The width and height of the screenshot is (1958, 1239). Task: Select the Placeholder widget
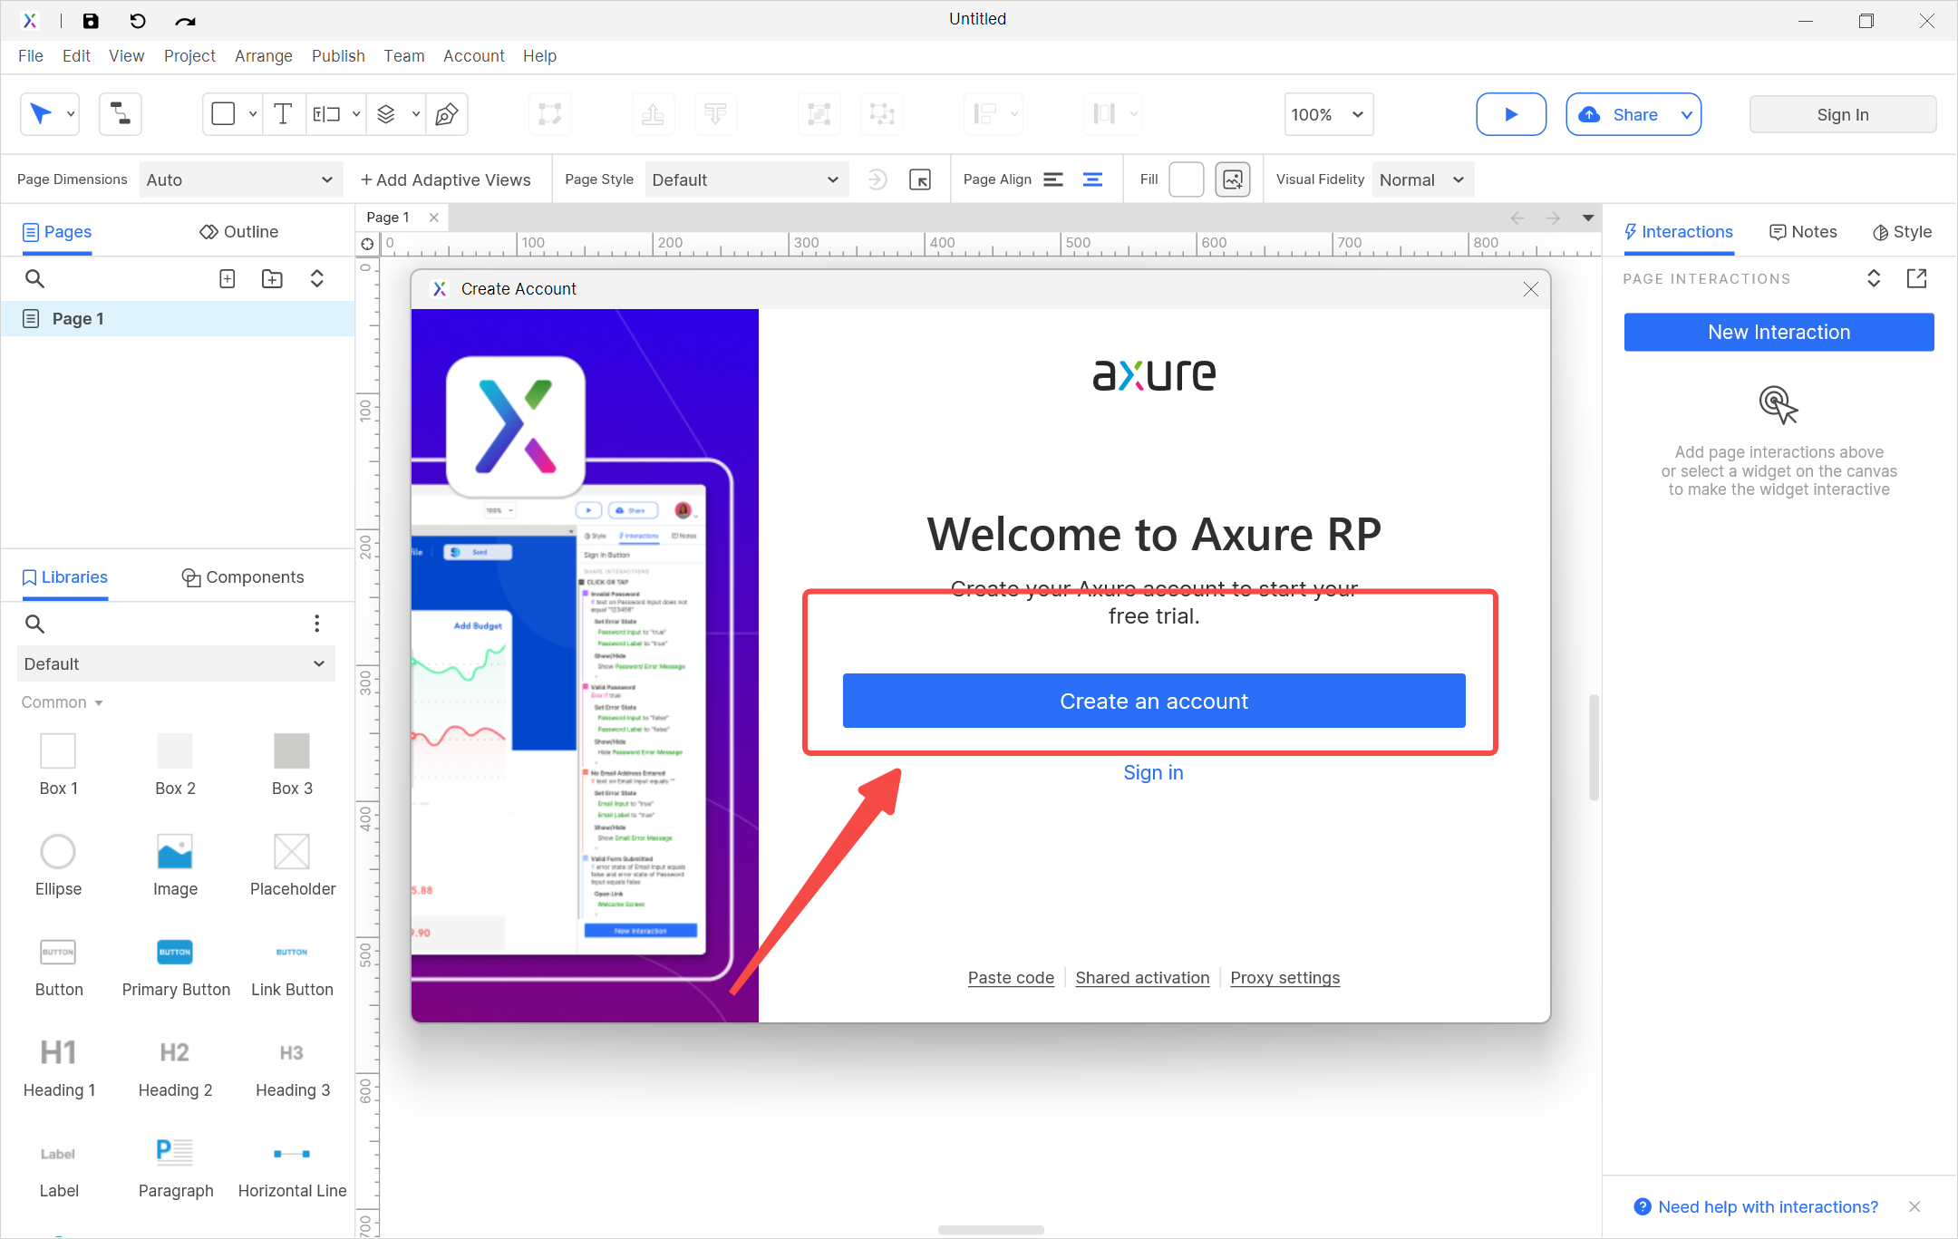[x=292, y=865]
